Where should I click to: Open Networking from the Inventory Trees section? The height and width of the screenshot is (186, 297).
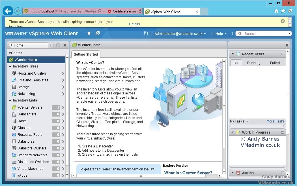(26, 94)
